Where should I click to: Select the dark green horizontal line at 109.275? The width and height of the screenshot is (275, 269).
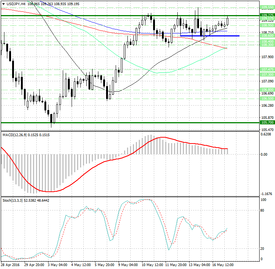[130, 16]
